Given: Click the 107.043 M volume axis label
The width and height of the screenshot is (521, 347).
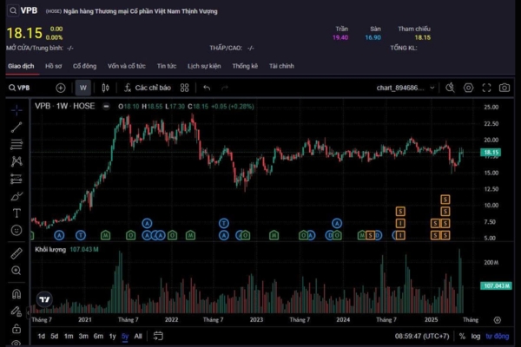Looking at the screenshot, I should pos(497,286).
